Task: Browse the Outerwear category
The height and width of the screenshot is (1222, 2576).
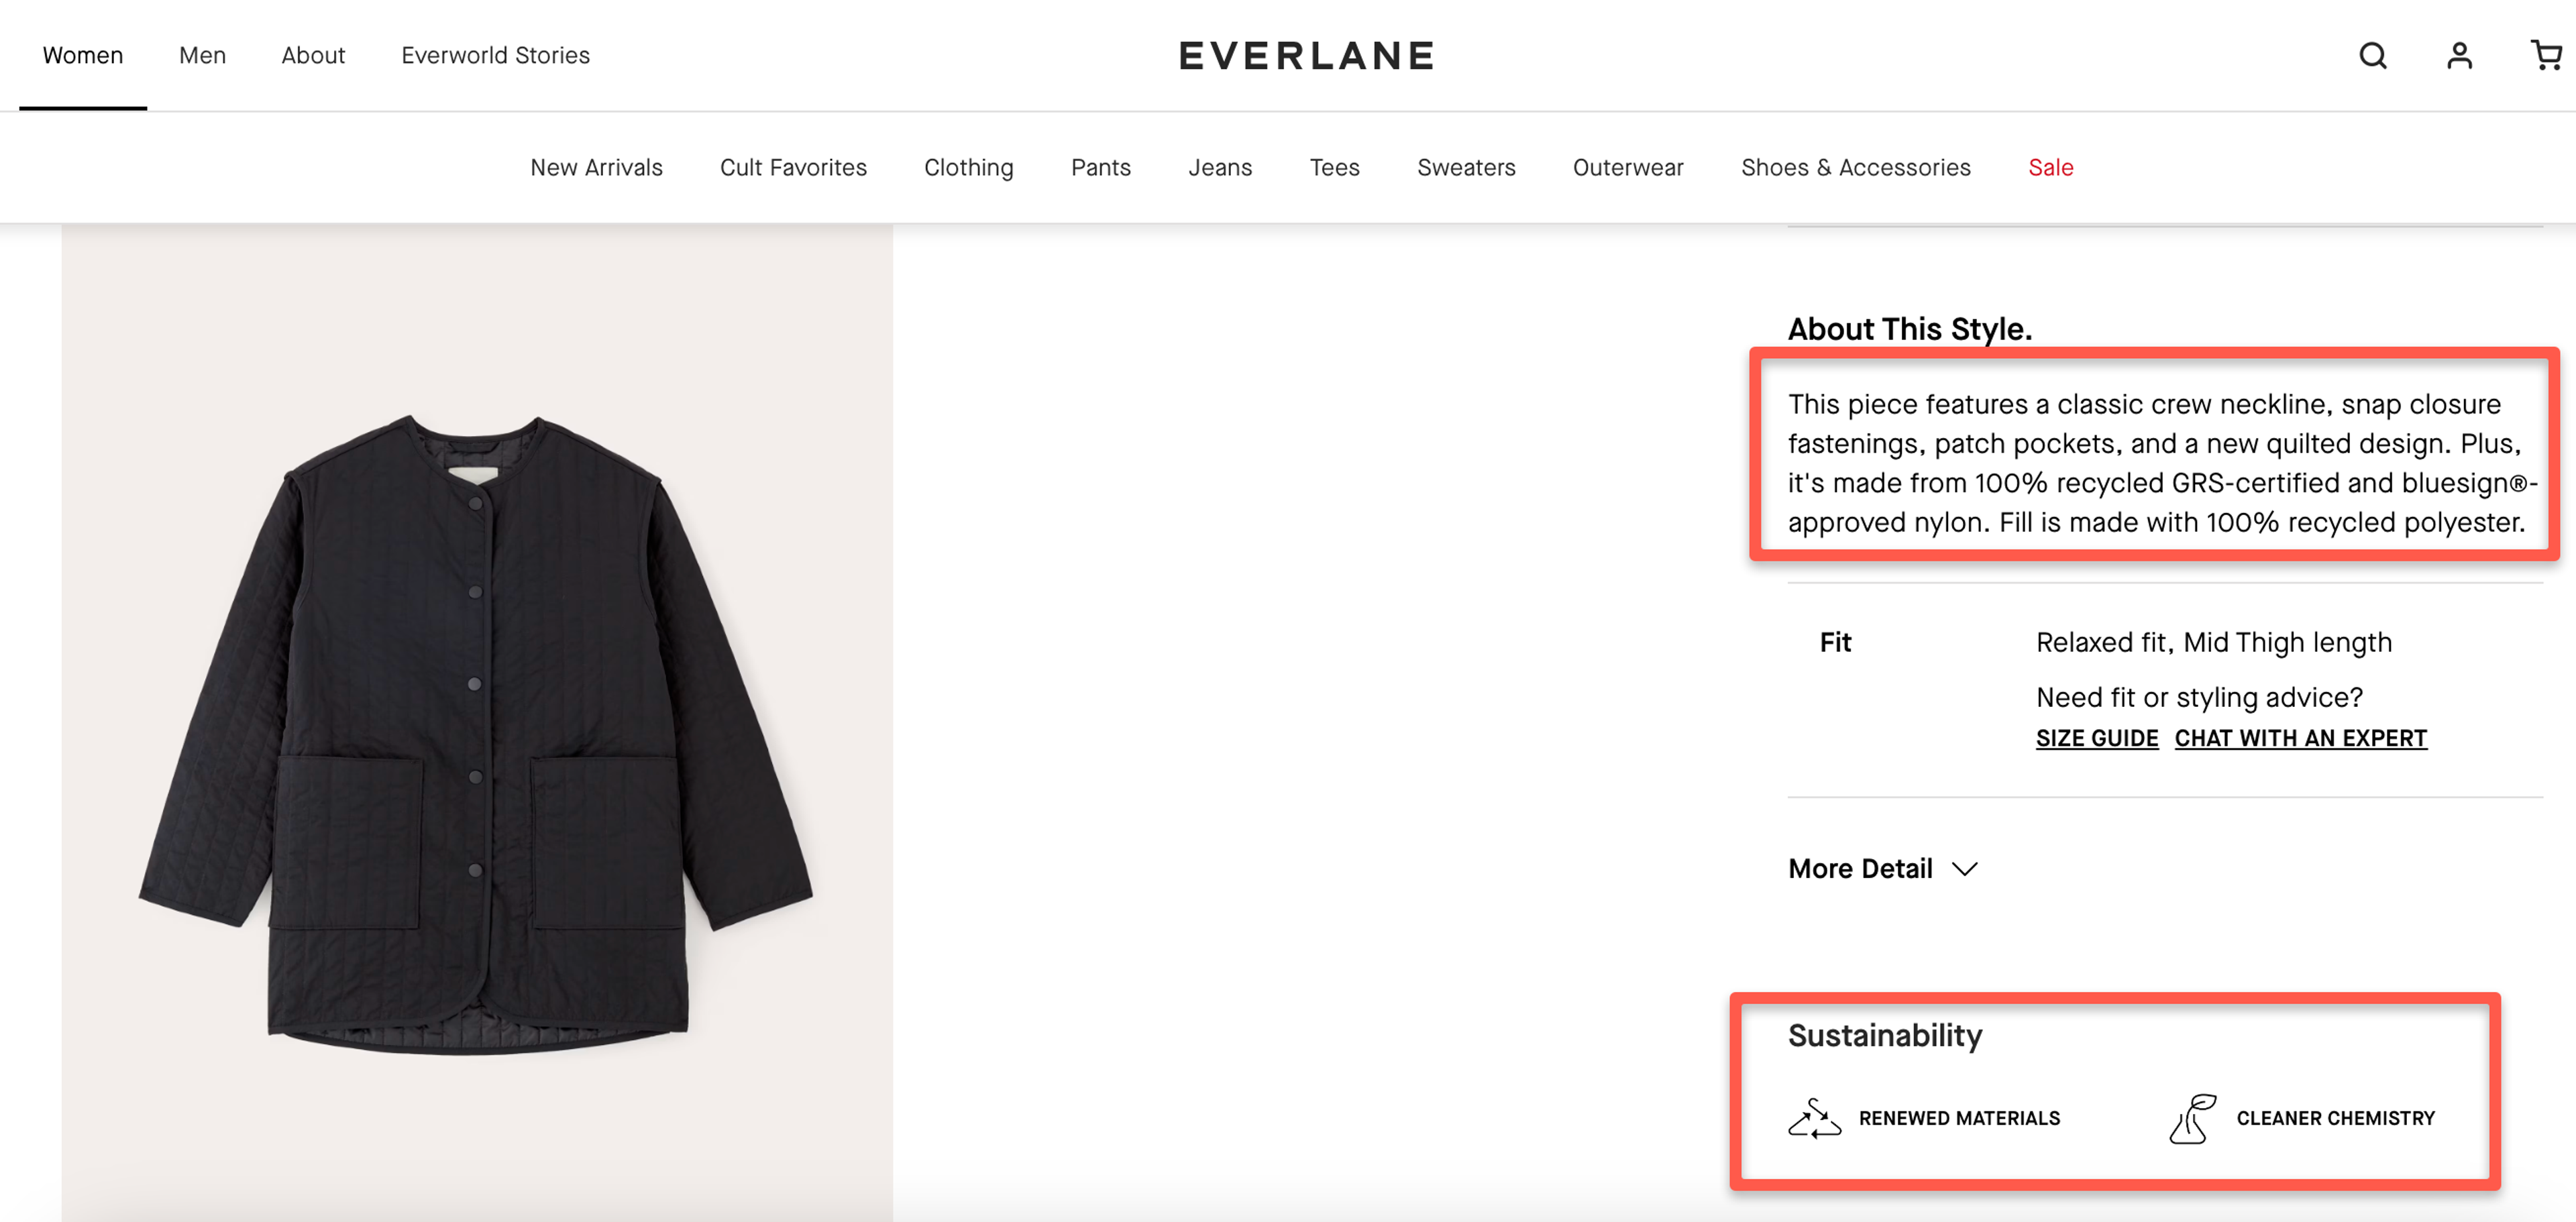Action: click(x=1627, y=167)
